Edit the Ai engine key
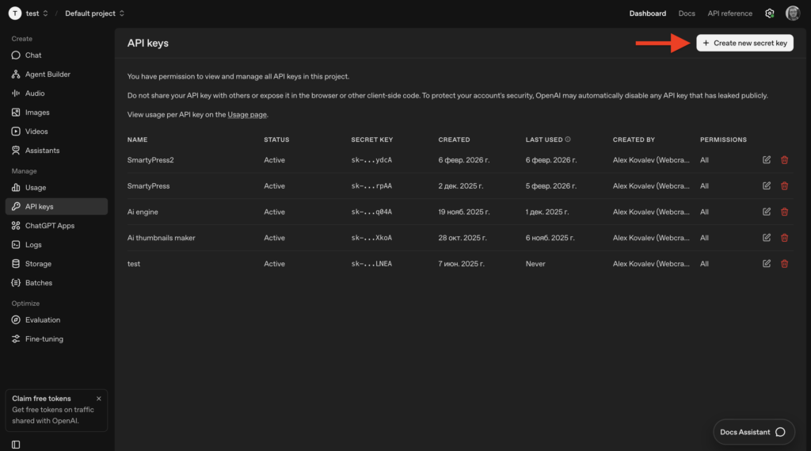Image resolution: width=811 pixels, height=451 pixels. click(x=767, y=212)
